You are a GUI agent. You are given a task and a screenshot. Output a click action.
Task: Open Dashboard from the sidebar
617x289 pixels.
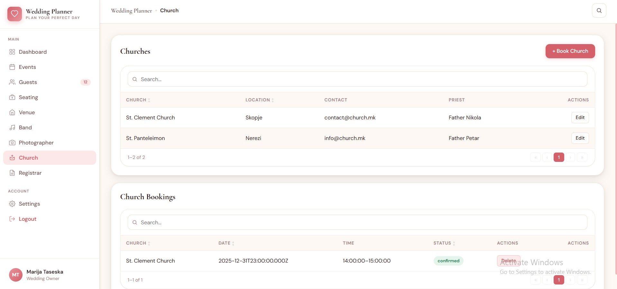[32, 52]
